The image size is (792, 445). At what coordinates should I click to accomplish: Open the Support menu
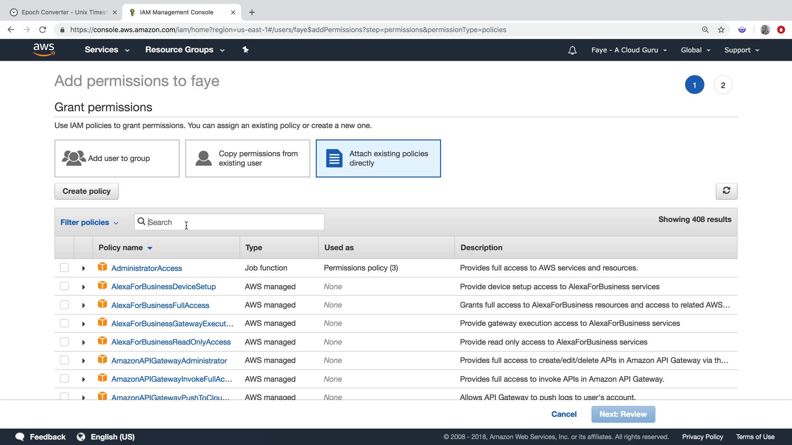(741, 50)
